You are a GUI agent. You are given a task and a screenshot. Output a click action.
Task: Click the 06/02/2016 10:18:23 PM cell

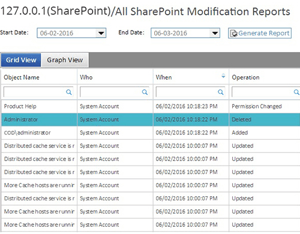click(191, 106)
